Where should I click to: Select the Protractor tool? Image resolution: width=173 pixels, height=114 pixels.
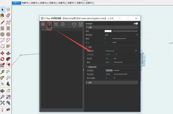click(2, 78)
